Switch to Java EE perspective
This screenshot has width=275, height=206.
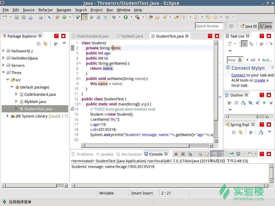coord(249,26)
